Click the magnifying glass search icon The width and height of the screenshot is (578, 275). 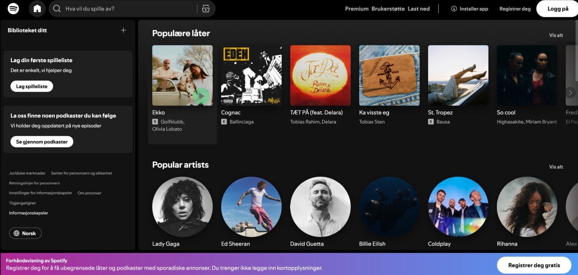tap(57, 8)
